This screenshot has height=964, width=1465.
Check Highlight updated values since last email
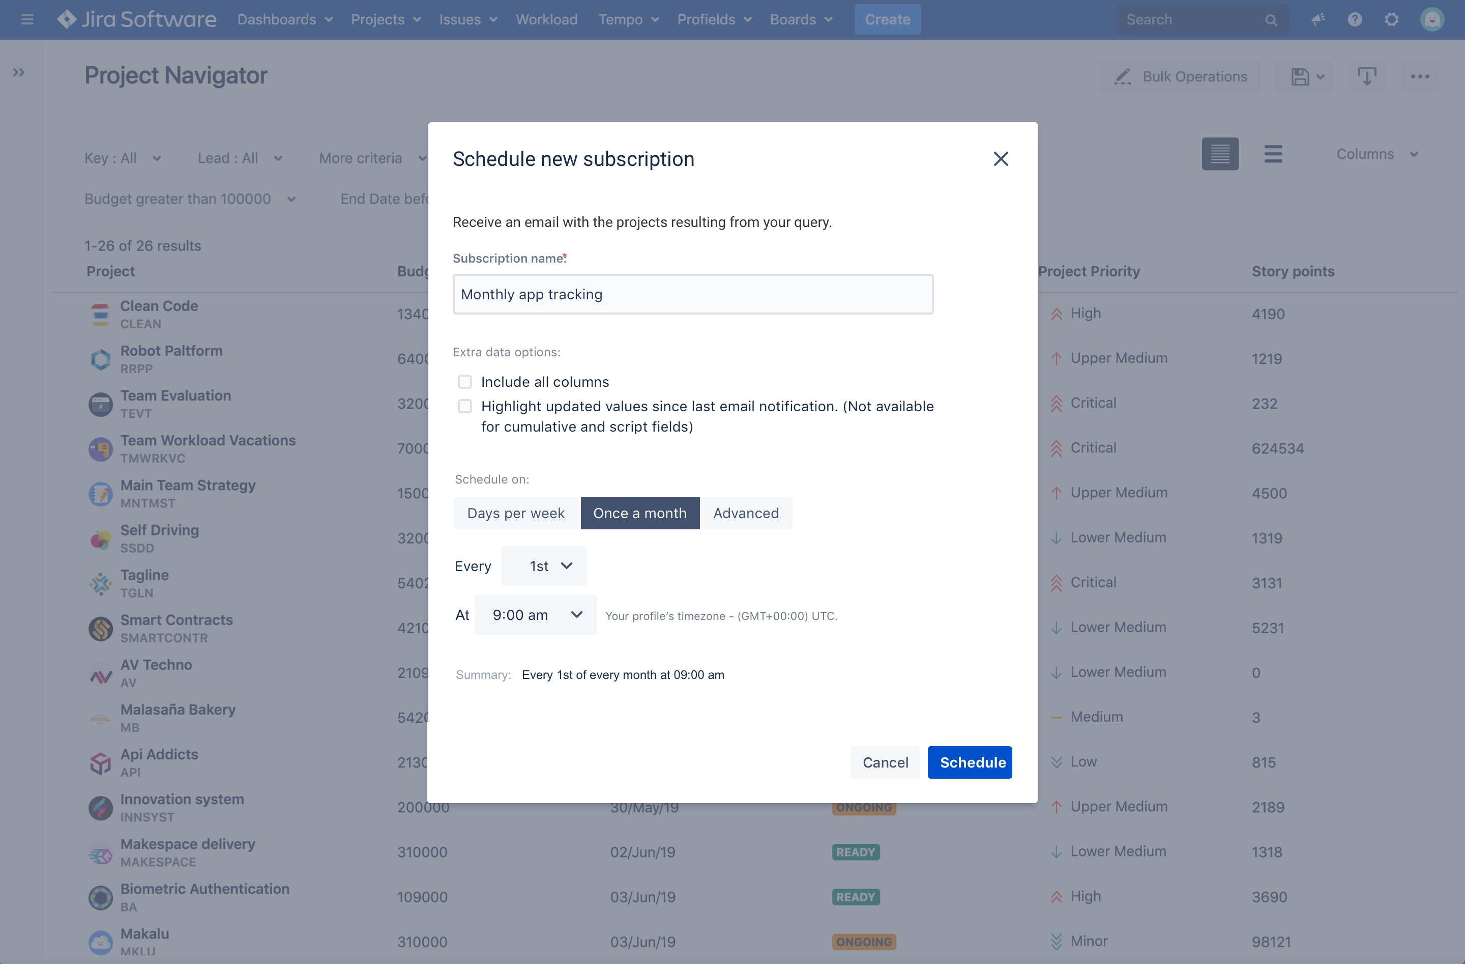[x=465, y=406]
